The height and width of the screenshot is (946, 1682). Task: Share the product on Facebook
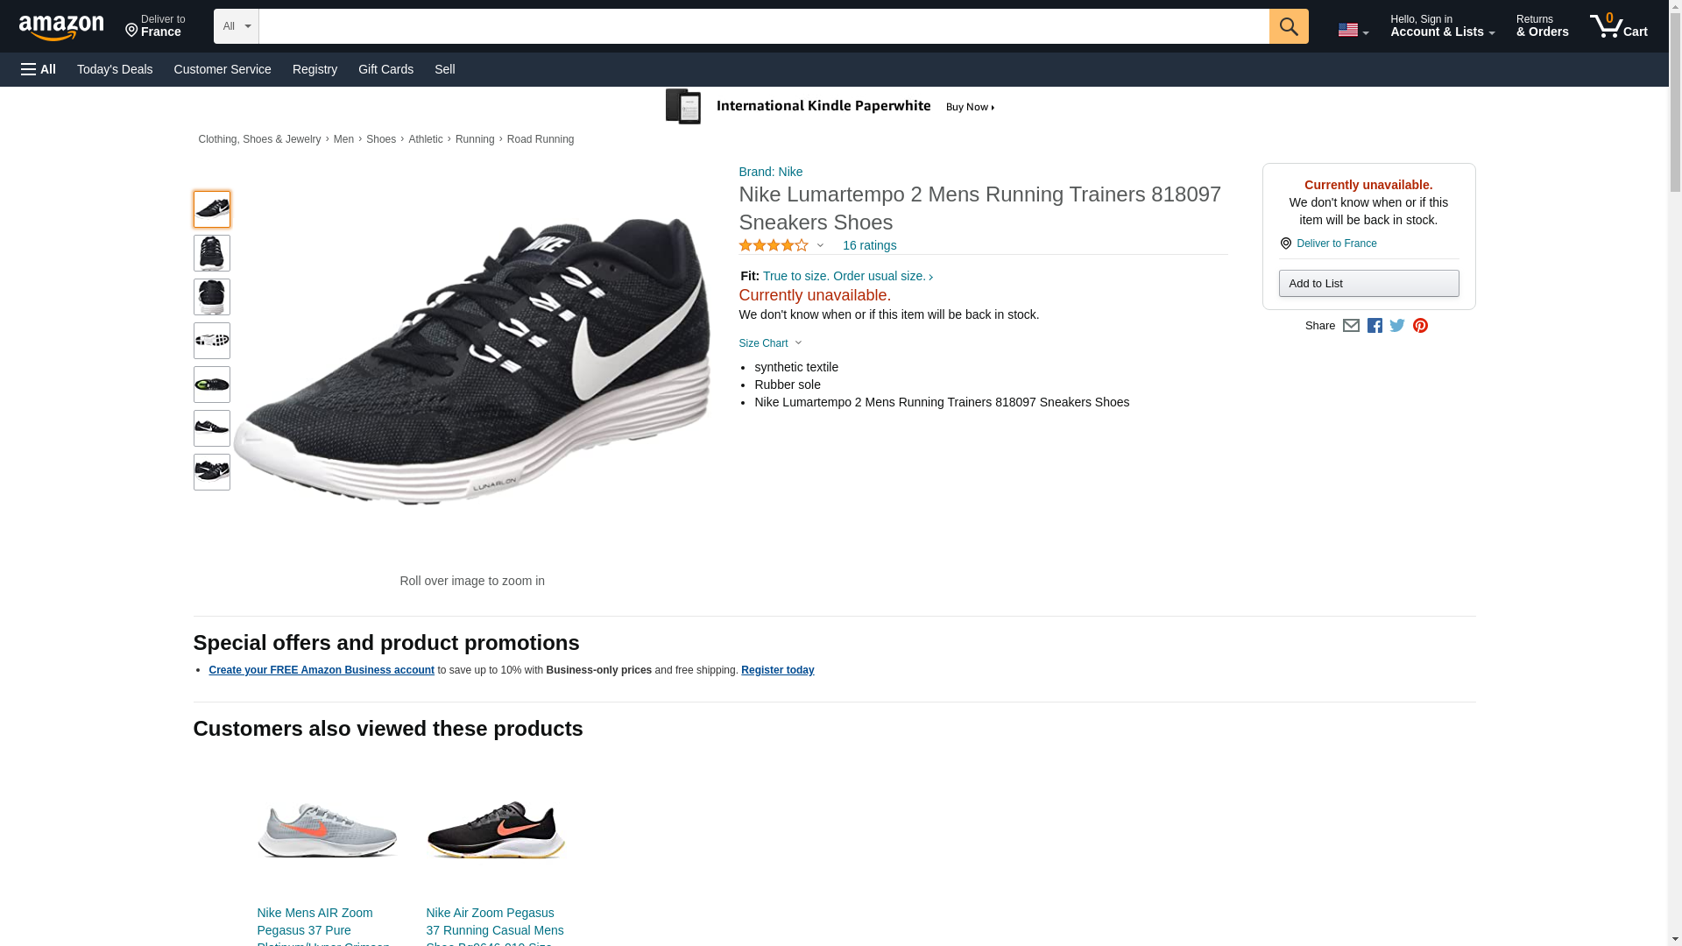point(1375,326)
